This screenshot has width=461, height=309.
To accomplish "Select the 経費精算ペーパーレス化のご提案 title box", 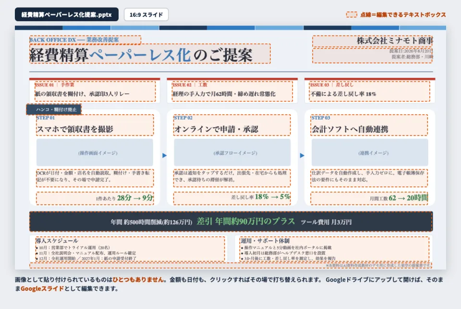I will click(x=150, y=54).
